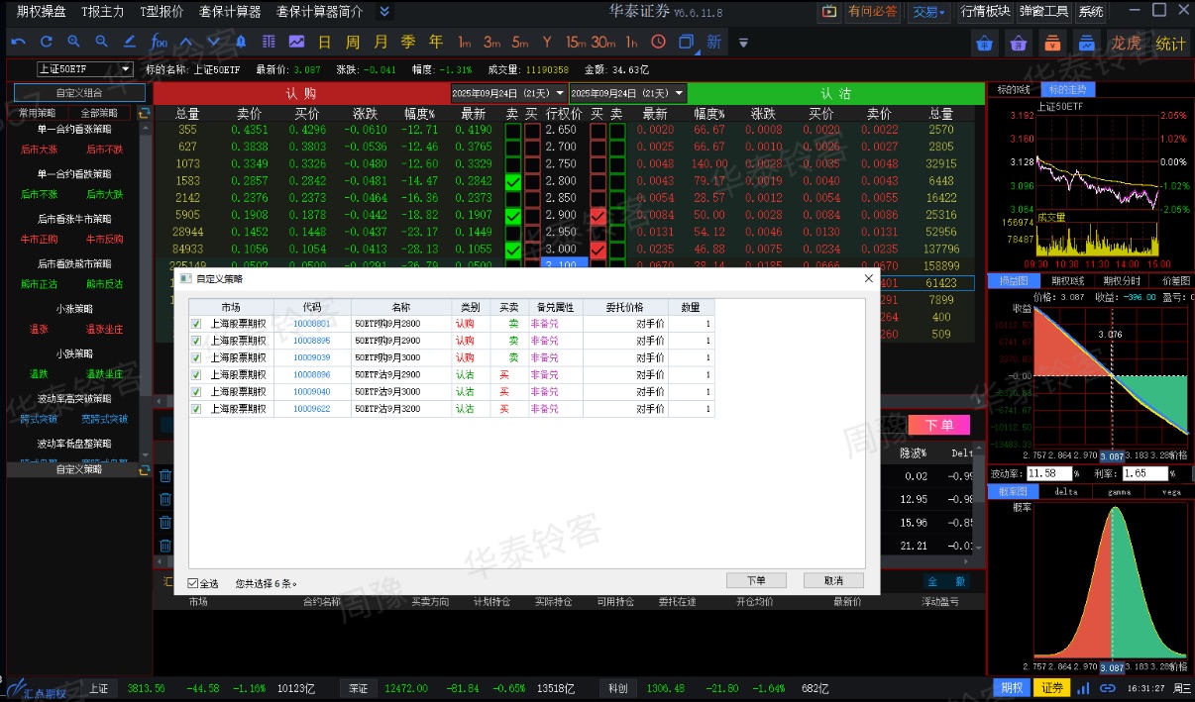The height and width of the screenshot is (702, 1195).
Task: Click trash icon beside the 0.02 row
Action: pyautogui.click(x=165, y=475)
